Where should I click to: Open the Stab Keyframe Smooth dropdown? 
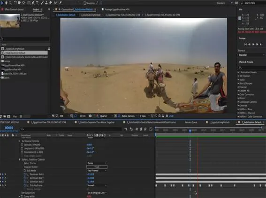(x=97, y=185)
